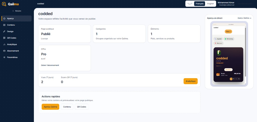Select size XL in the preview
257x122 pixels.
(x=239, y=79)
